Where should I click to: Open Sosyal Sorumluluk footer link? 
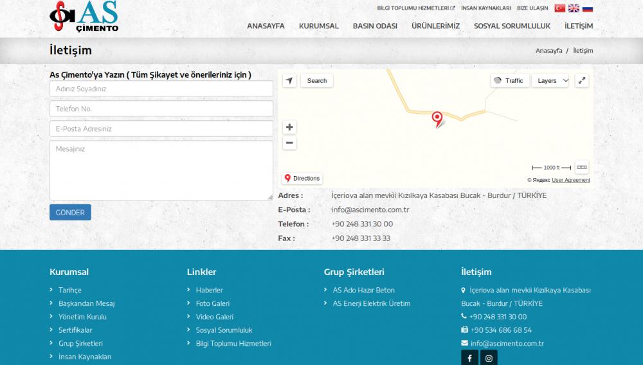coord(224,330)
